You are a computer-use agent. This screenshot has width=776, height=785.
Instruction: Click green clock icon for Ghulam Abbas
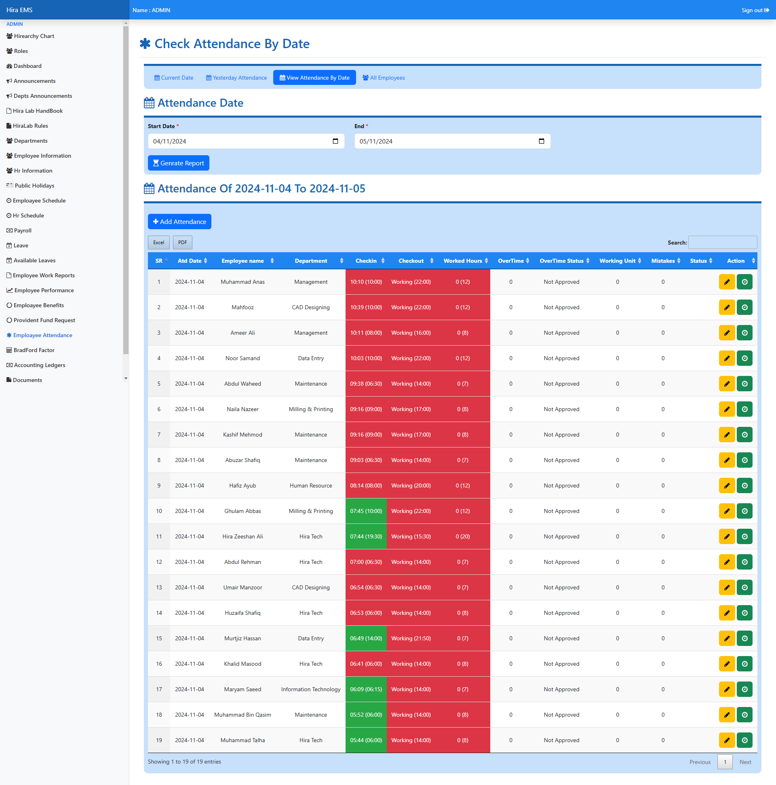point(744,511)
